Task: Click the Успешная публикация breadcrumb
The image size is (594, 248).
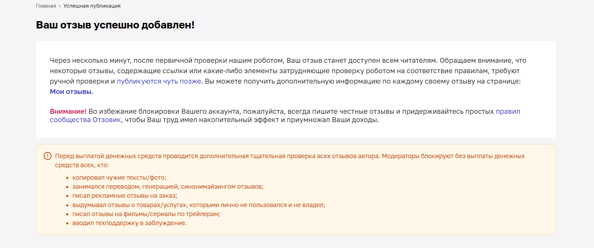Action: pyautogui.click(x=92, y=6)
